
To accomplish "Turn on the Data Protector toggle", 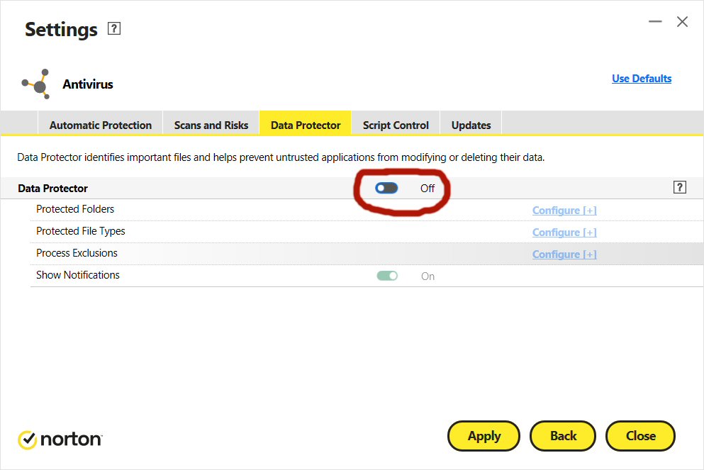I will (x=386, y=188).
